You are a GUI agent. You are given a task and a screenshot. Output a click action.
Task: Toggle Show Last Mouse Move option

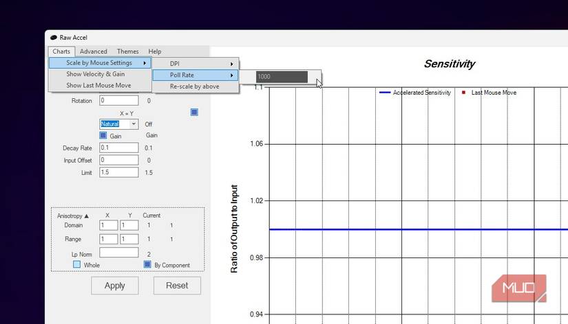click(x=100, y=85)
